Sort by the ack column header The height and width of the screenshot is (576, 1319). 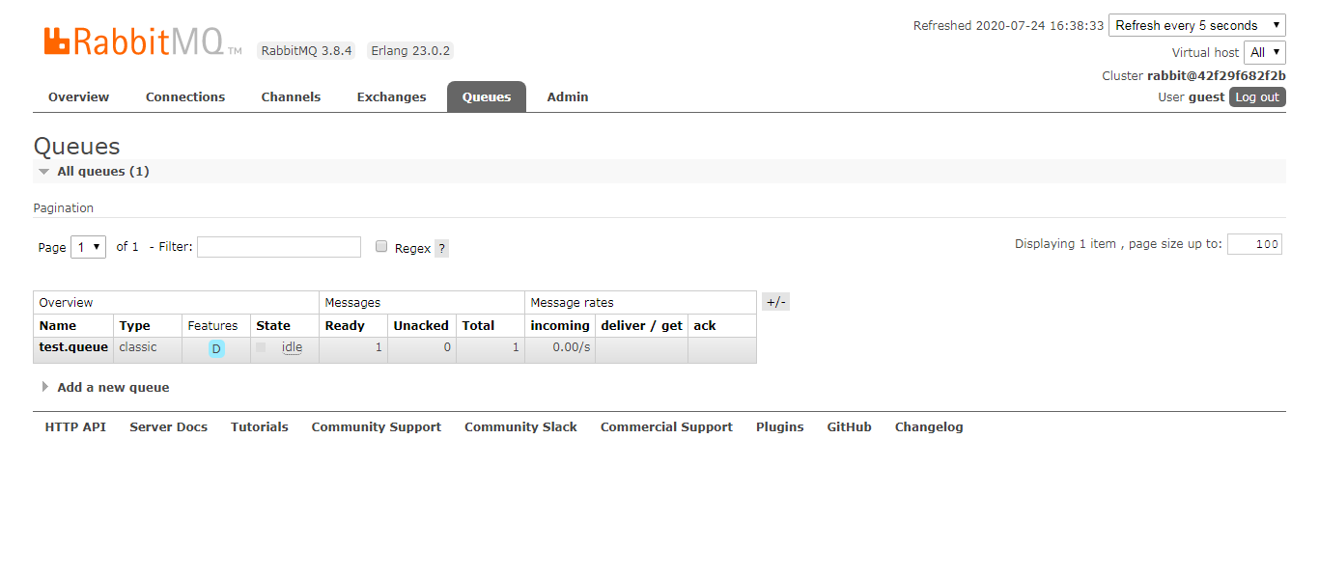(x=705, y=325)
